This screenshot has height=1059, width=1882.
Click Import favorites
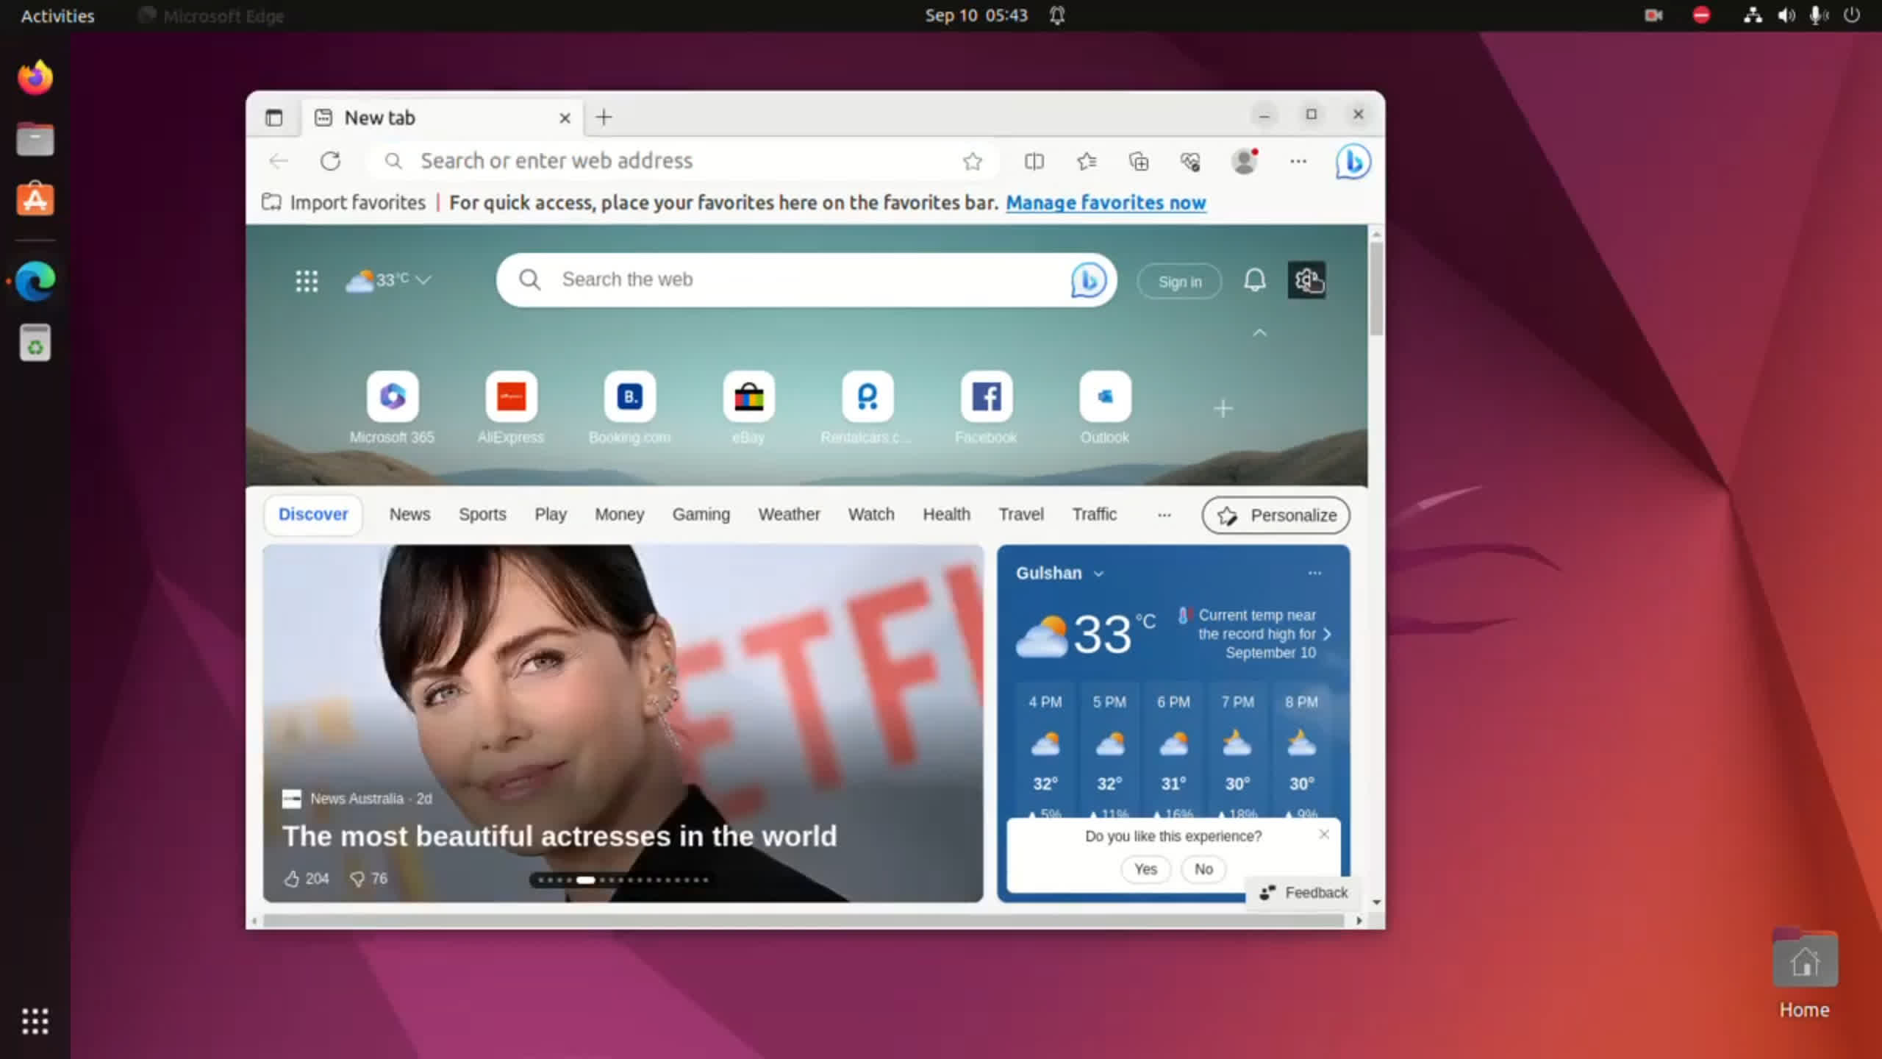click(x=344, y=203)
